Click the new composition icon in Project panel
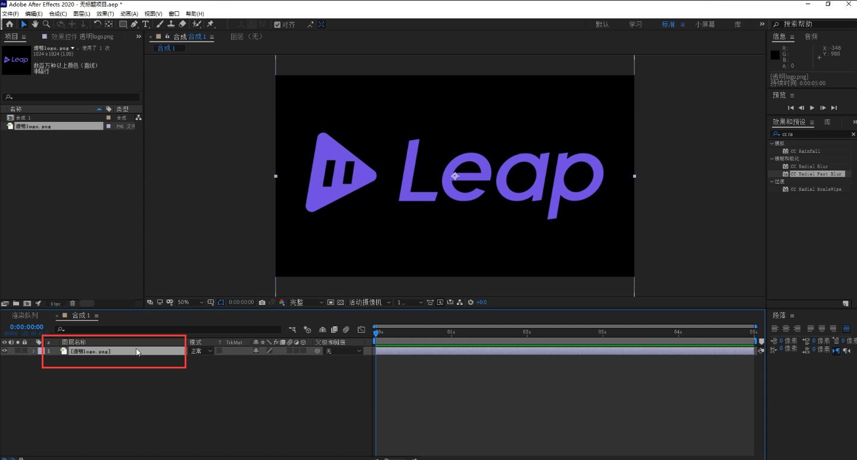This screenshot has width=857, height=460. coord(27,304)
